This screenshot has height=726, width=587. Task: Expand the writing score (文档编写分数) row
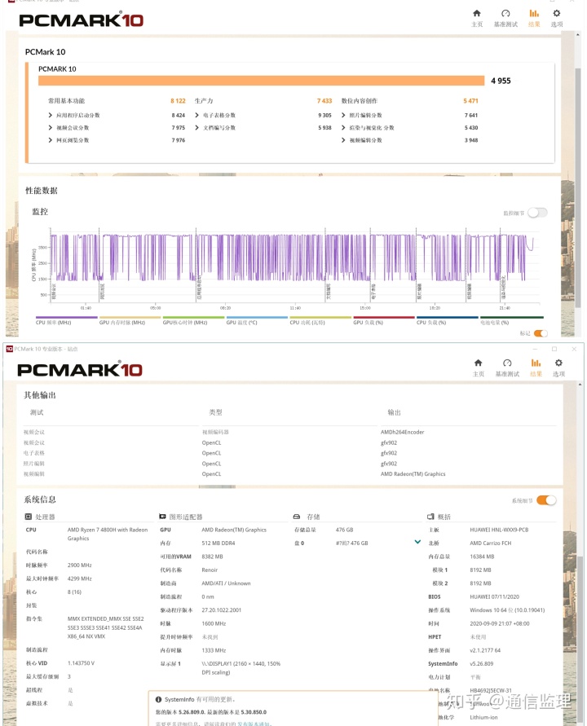click(197, 127)
